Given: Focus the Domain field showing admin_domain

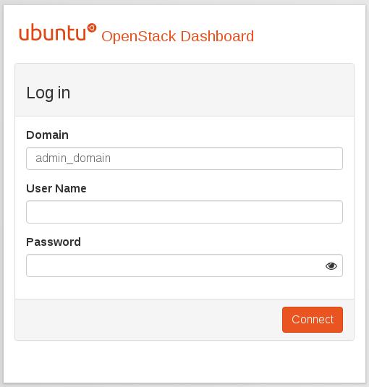Looking at the screenshot, I should 184,158.
